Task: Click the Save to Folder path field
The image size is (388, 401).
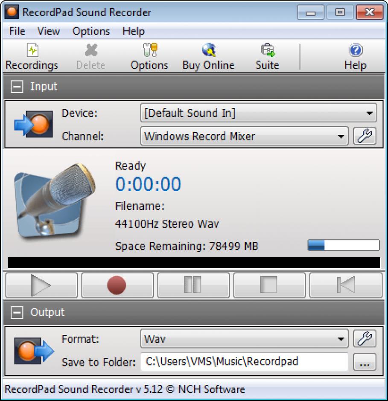Action: (x=245, y=361)
